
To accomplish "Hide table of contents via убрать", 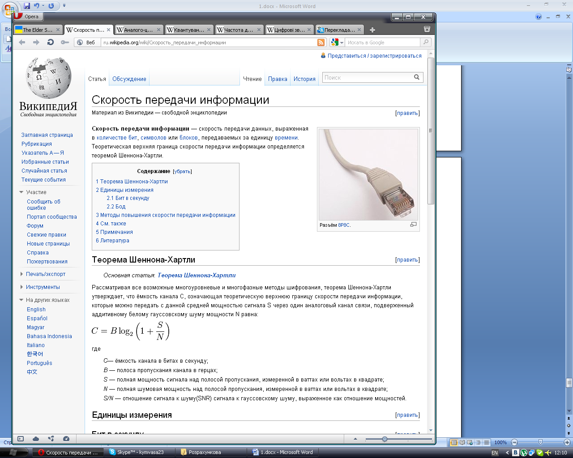I will pos(182,171).
